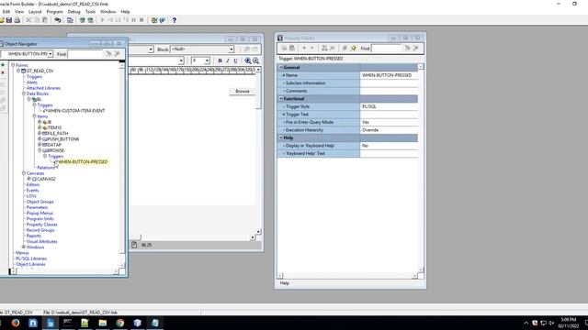Click the Fire in Enter-Query Mode value

point(389,122)
